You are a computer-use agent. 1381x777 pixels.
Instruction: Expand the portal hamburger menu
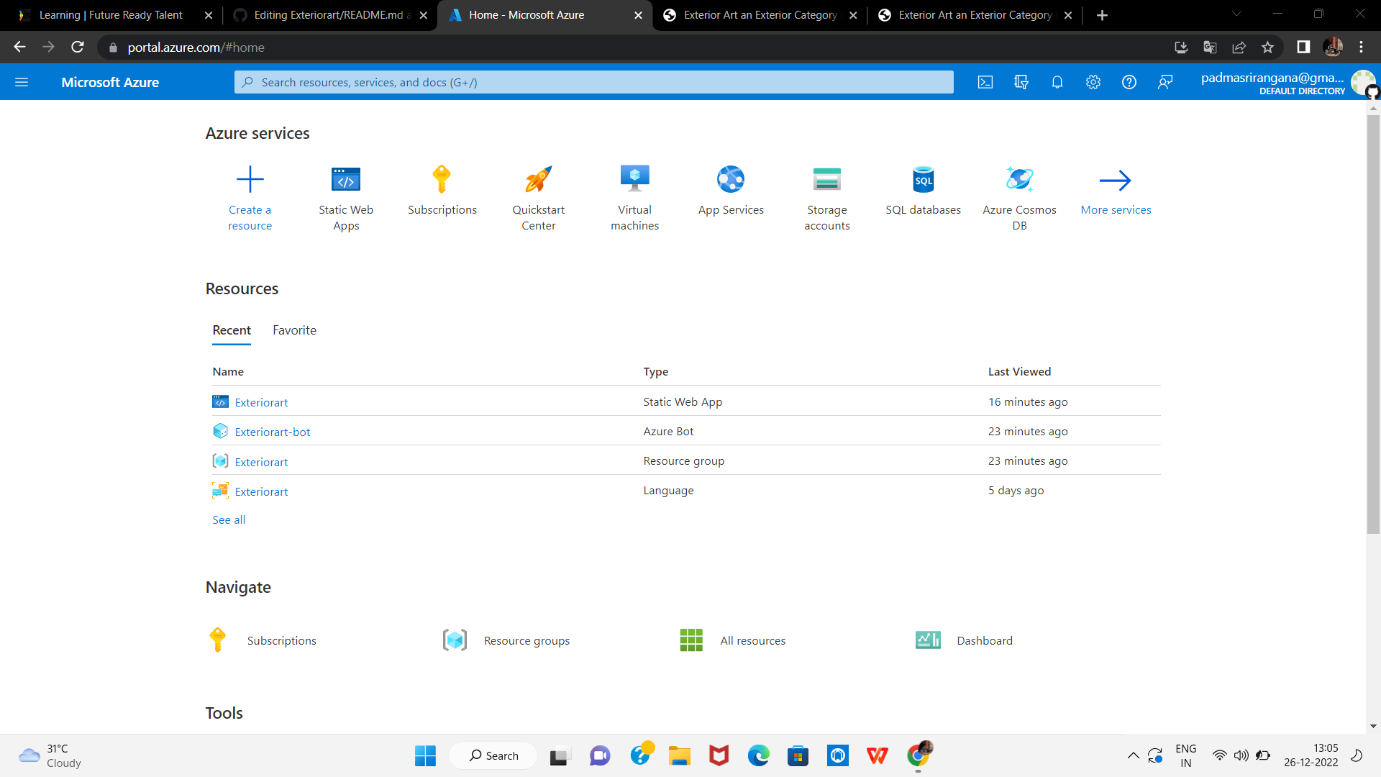coord(22,82)
